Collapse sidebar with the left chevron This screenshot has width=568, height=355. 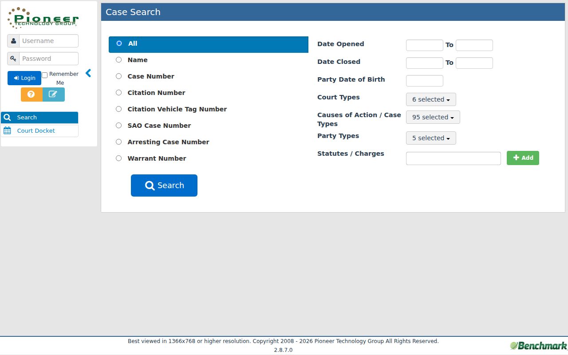tap(88, 73)
